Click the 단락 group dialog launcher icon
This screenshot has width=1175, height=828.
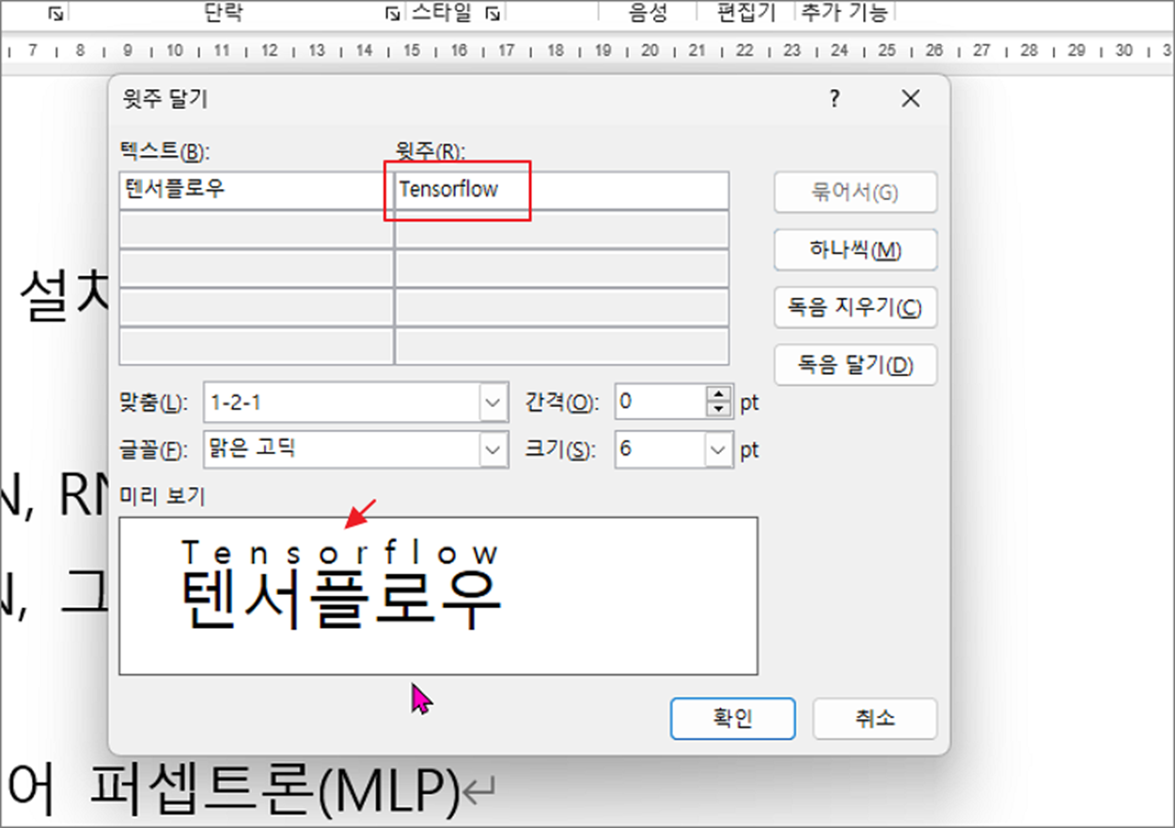[x=391, y=12]
